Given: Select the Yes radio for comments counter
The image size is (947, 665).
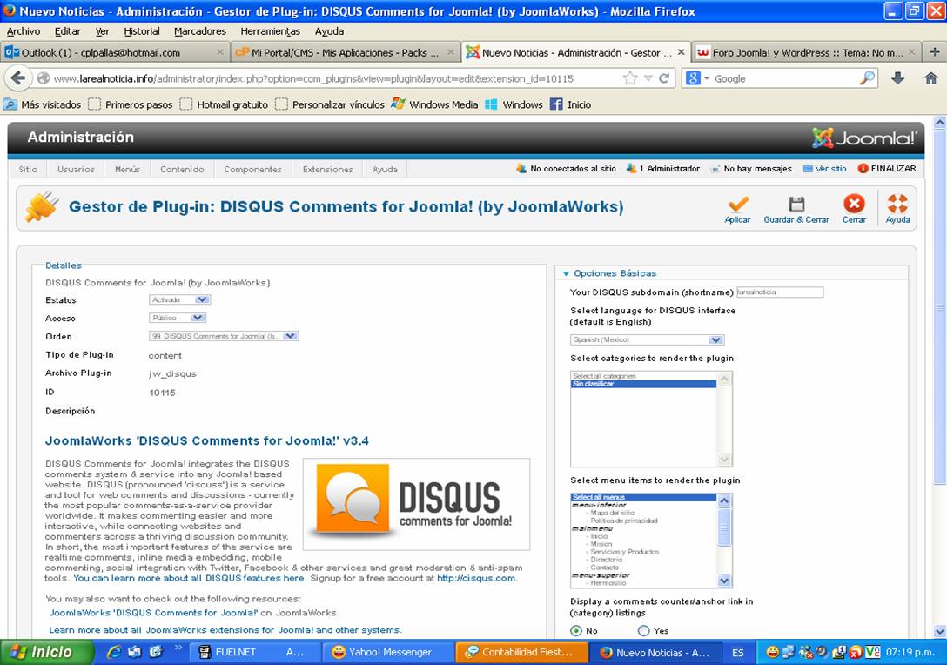Looking at the screenshot, I should pos(644,630).
